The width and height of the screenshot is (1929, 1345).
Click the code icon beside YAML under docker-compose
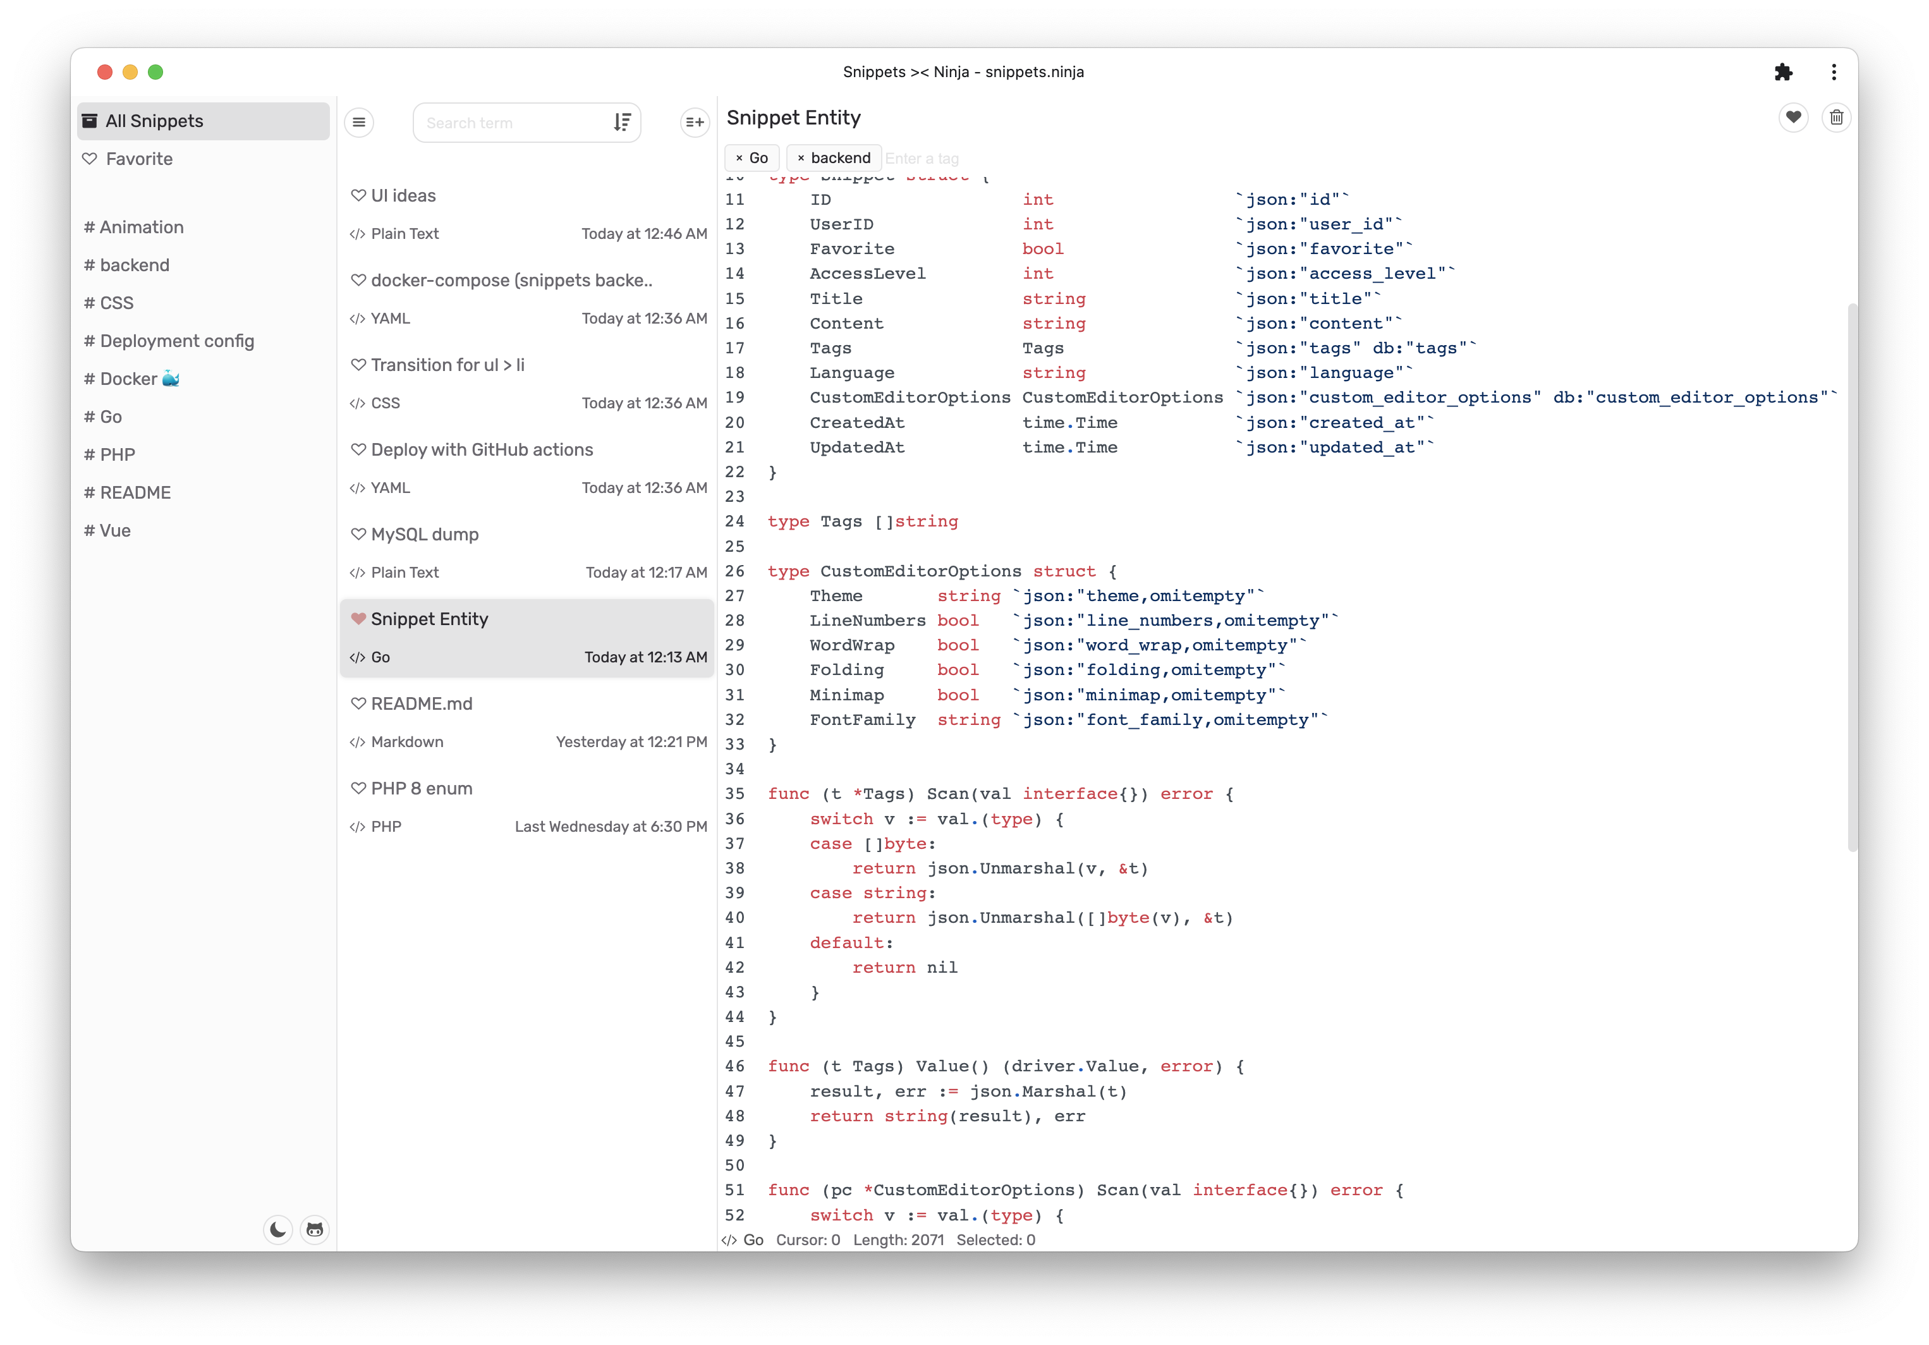(x=357, y=319)
